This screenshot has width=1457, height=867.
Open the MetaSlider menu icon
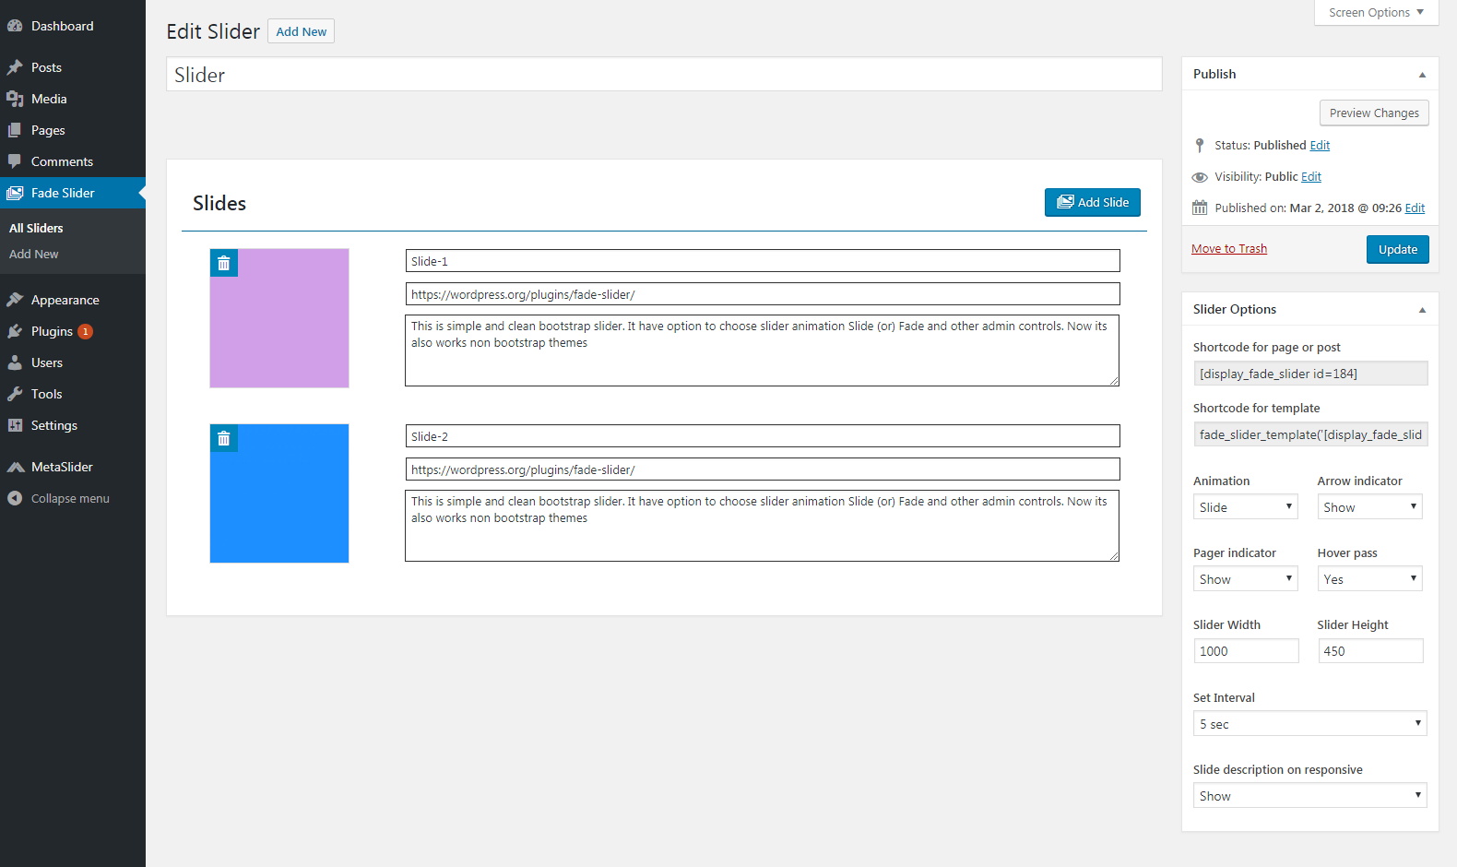coord(15,468)
